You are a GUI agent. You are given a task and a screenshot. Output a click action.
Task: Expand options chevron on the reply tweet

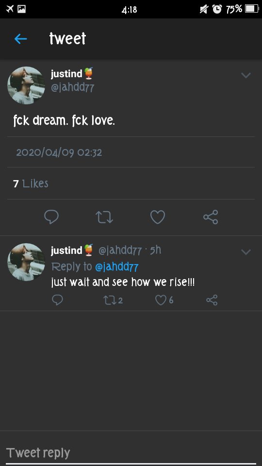coord(246,252)
